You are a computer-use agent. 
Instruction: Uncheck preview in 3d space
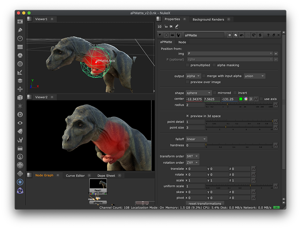pyautogui.click(x=188, y=116)
